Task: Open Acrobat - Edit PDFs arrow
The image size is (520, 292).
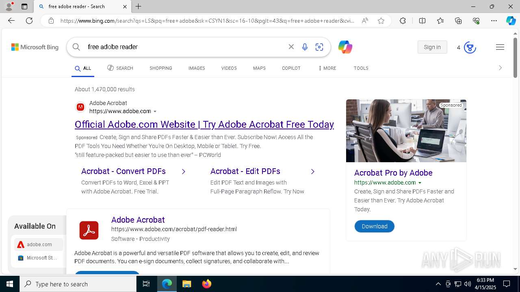Action: (313, 172)
